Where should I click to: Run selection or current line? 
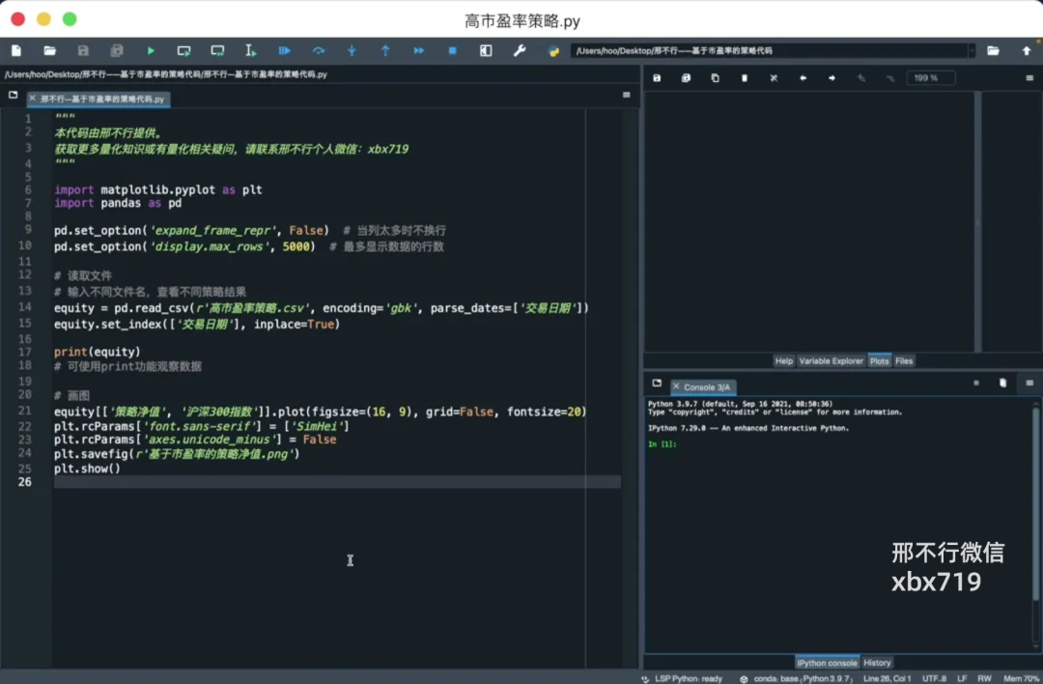[x=250, y=50]
